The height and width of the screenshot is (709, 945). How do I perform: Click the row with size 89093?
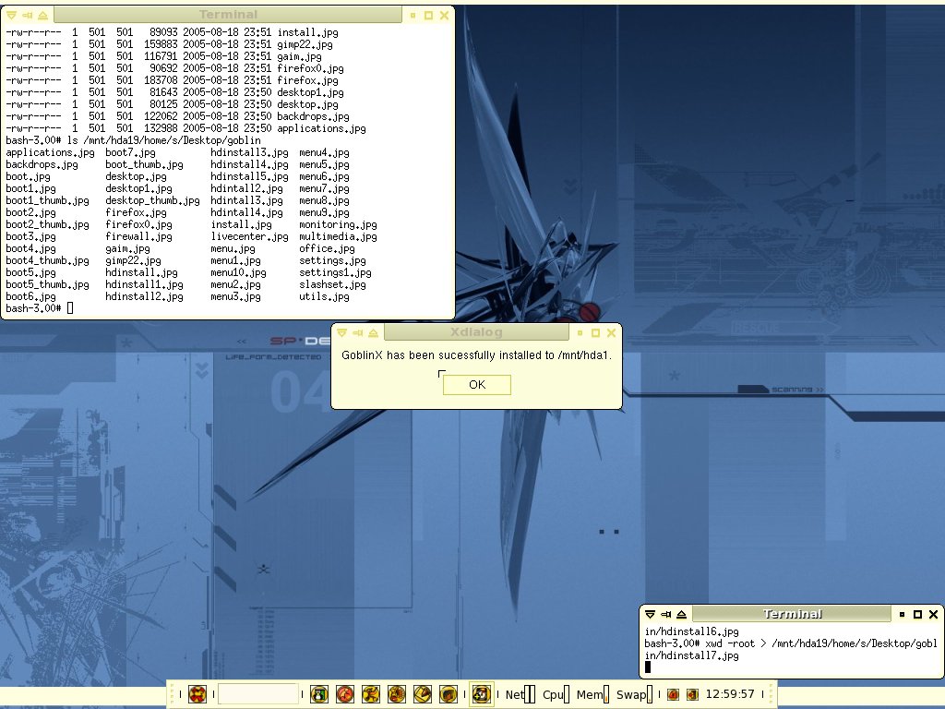click(172, 32)
